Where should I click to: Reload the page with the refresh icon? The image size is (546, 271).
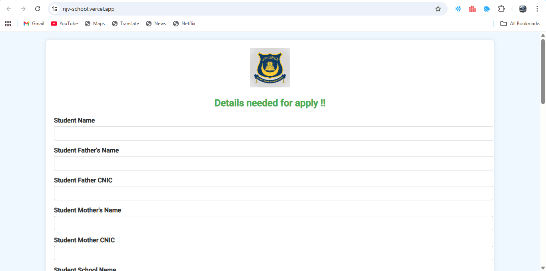(x=38, y=9)
